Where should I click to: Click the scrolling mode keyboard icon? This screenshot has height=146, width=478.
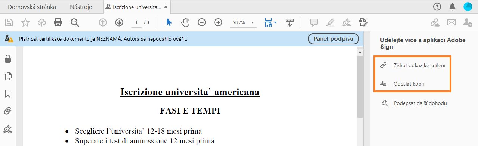[x=290, y=22]
